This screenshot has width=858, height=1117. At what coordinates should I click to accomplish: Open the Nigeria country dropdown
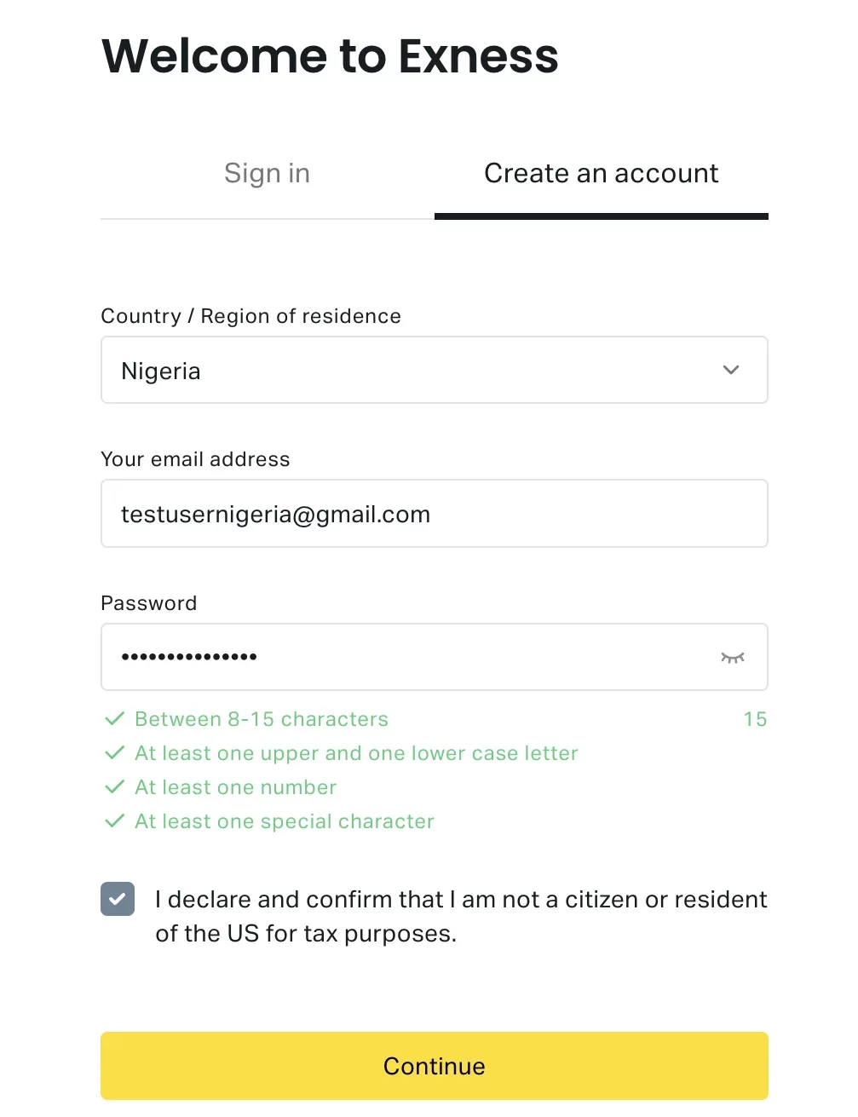[417, 370]
